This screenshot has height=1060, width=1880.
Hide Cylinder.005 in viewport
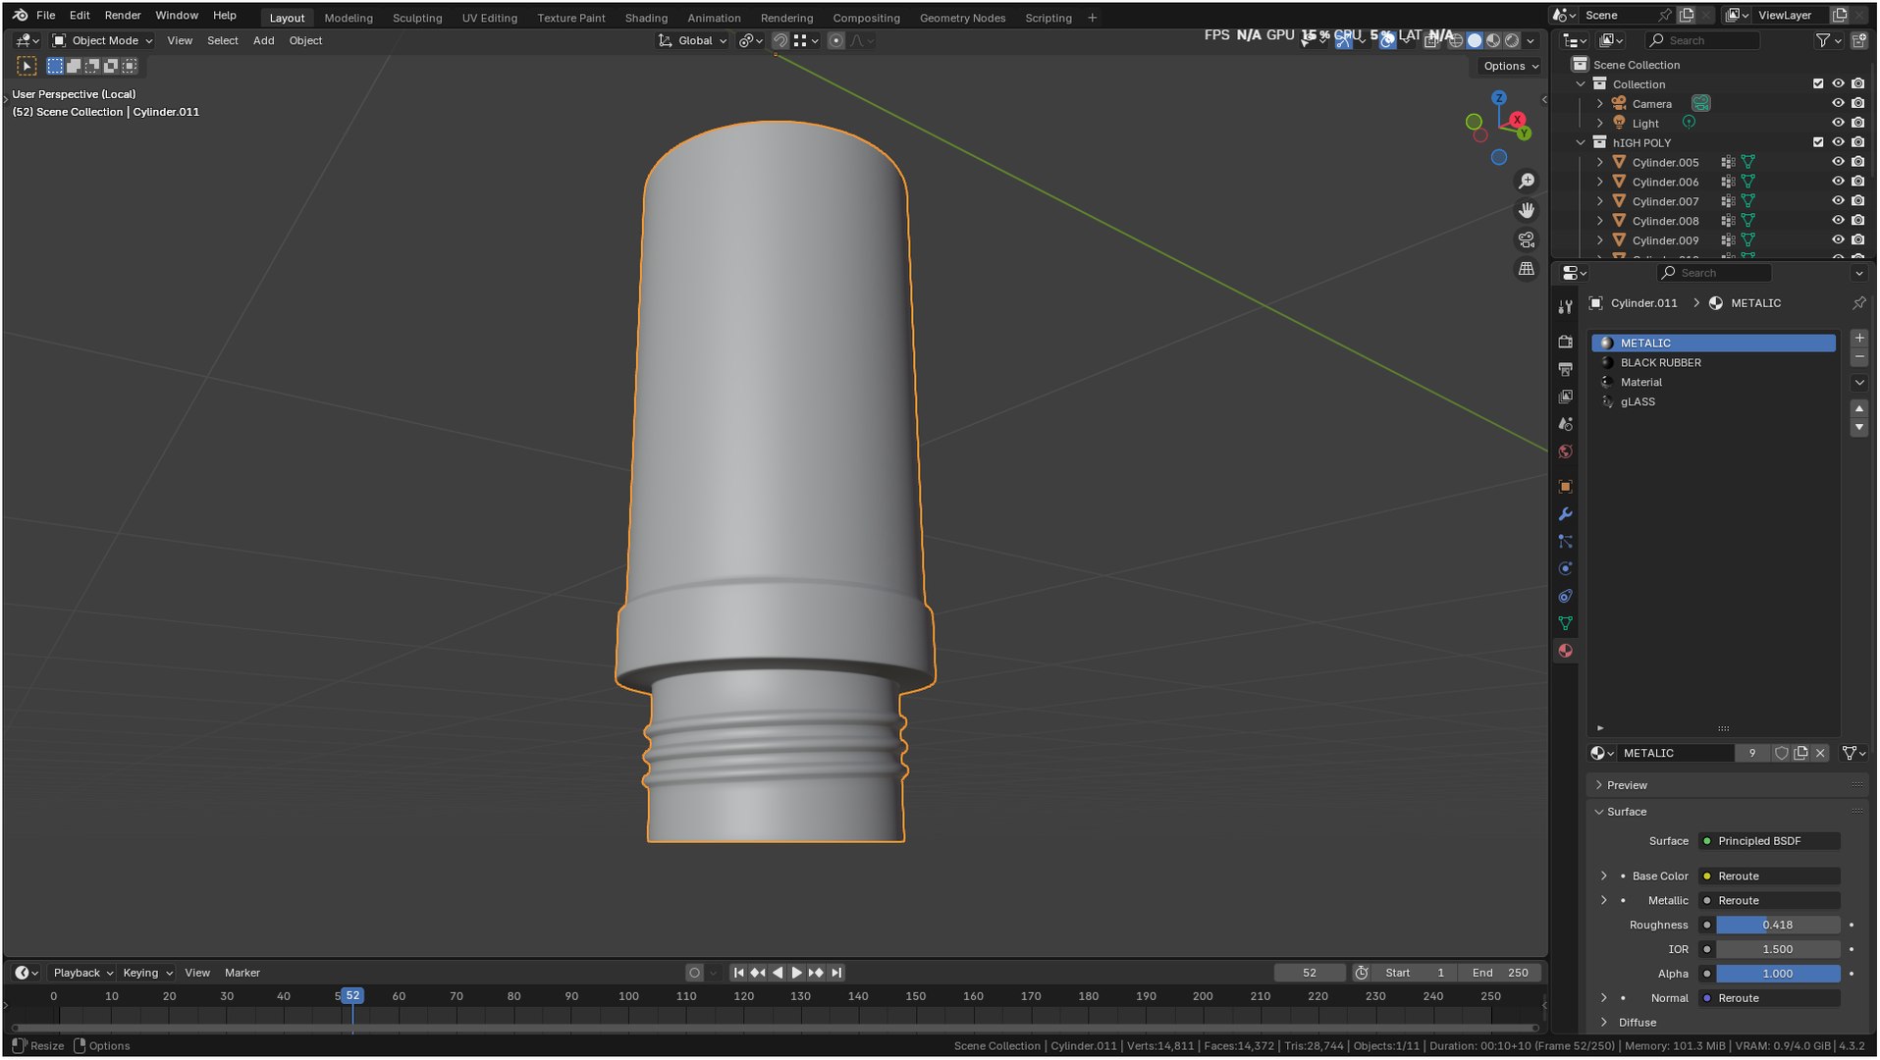pyautogui.click(x=1838, y=162)
